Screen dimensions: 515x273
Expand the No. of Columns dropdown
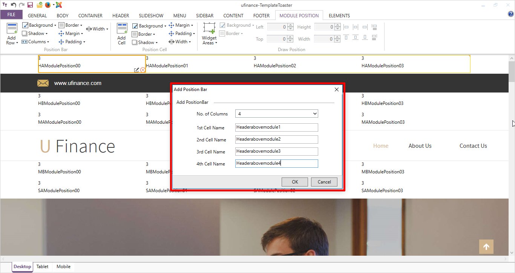pyautogui.click(x=315, y=114)
